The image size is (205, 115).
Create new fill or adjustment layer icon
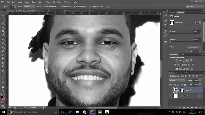[x=188, y=108]
